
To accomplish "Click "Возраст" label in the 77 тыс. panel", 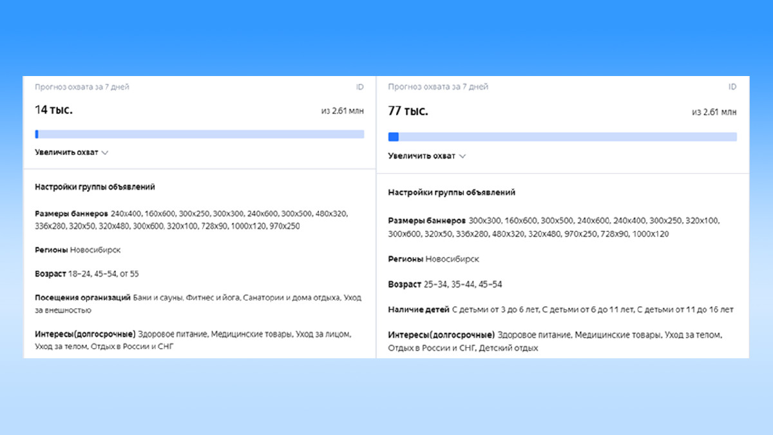I will [x=404, y=284].
